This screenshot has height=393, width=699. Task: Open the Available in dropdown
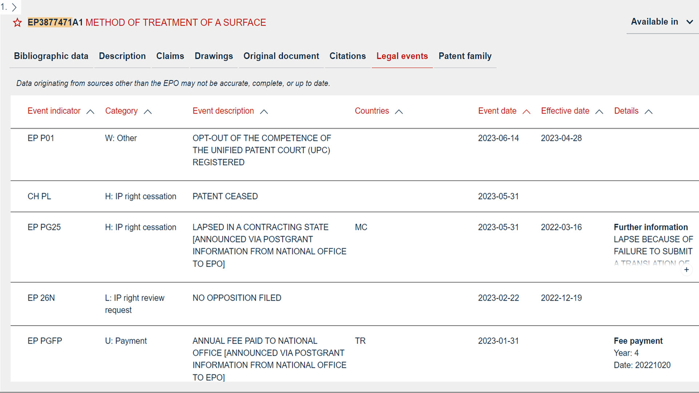(x=662, y=22)
